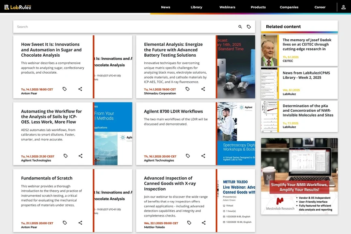Go to Webinars section

[x=227, y=7]
